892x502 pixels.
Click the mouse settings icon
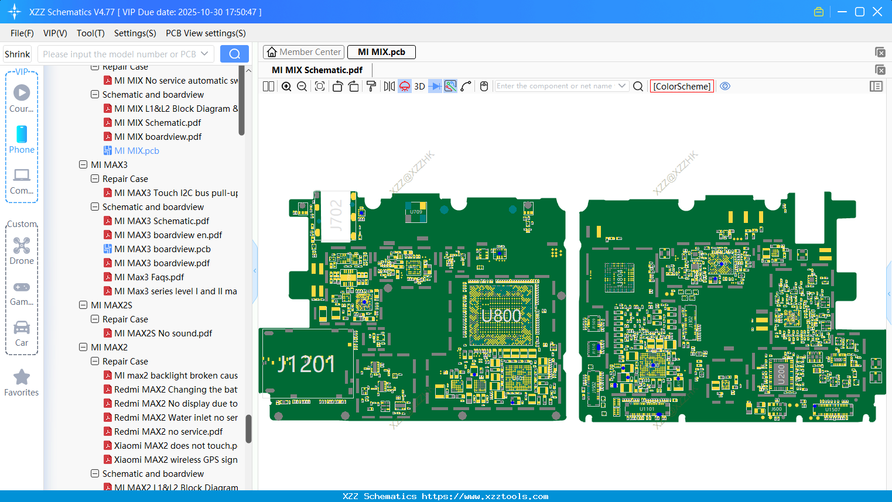484,87
